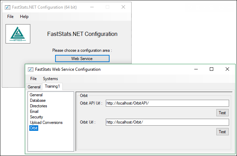Open File menu in Web Service Configuration window
This screenshot has height=156, width=237.
coord(33,79)
